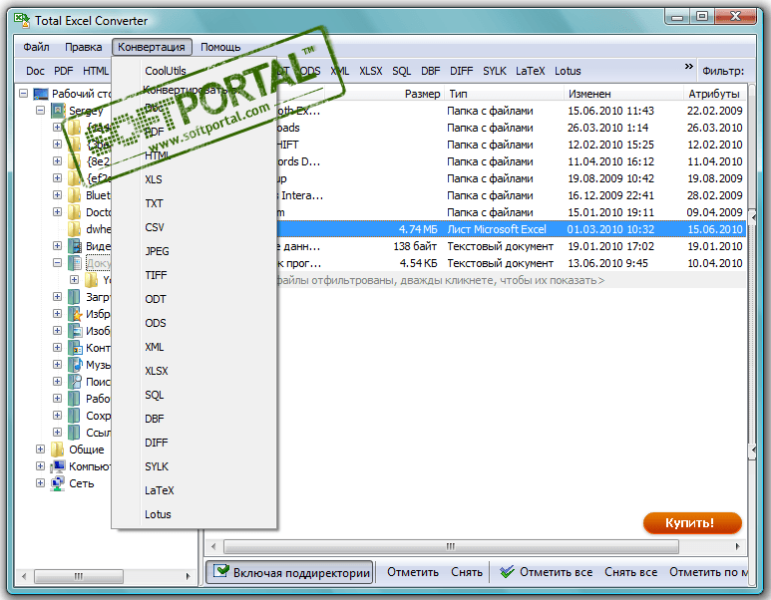Click the Снять button

tap(467, 572)
